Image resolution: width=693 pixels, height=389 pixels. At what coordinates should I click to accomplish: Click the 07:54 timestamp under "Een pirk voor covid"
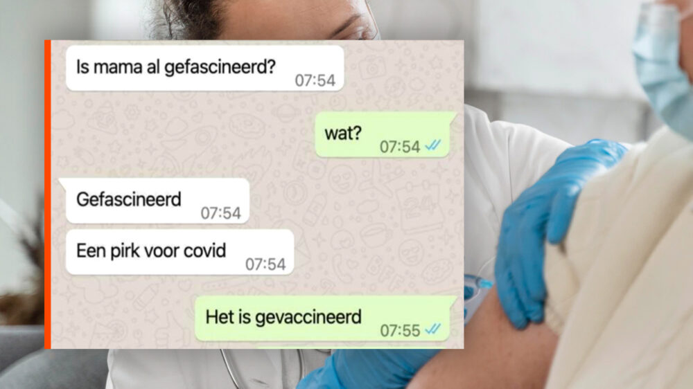coord(265,264)
